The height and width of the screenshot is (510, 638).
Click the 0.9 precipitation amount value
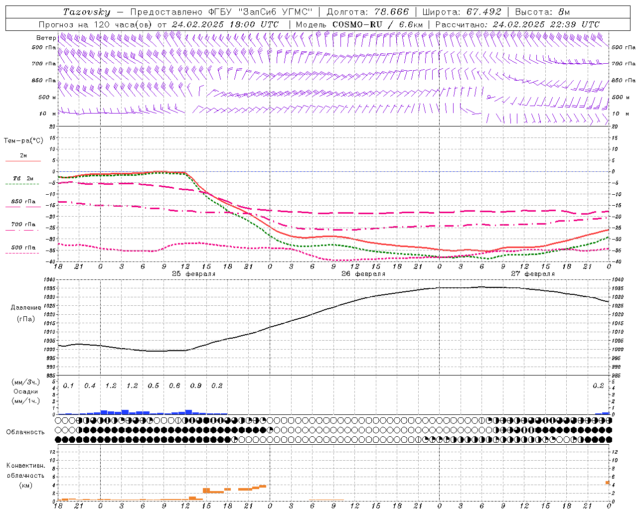coord(196,385)
